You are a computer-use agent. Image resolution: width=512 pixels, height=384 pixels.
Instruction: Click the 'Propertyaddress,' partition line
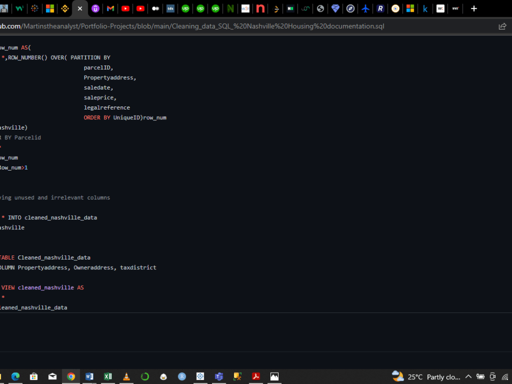pos(110,78)
